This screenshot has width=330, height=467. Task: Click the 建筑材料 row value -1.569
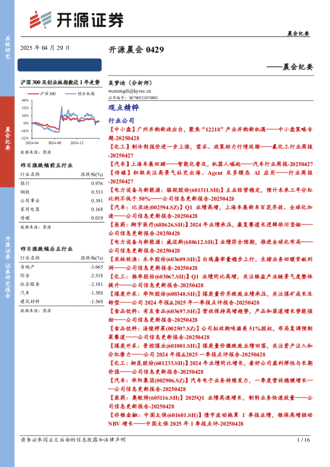coord(97,301)
